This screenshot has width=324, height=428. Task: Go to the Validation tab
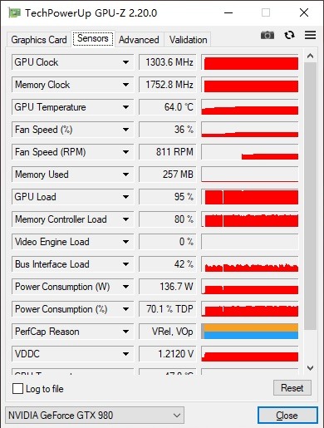pyautogui.click(x=188, y=40)
